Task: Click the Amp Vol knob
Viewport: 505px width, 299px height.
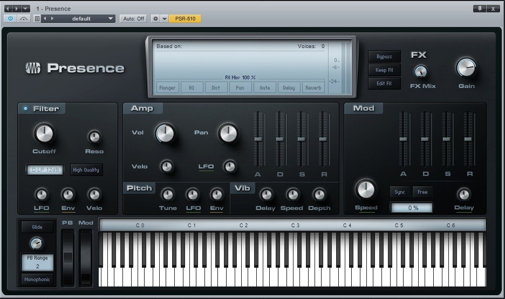Action: (165, 133)
